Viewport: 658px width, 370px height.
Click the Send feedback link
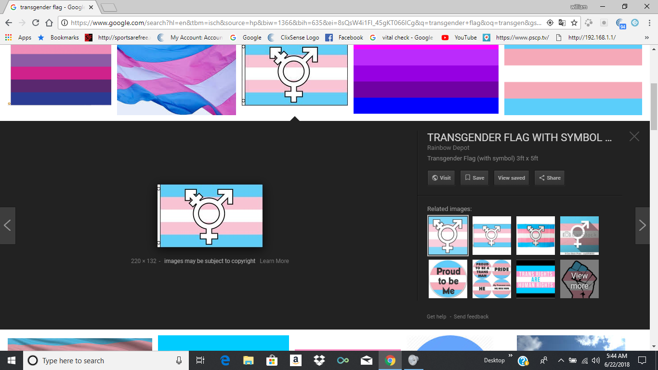471,317
